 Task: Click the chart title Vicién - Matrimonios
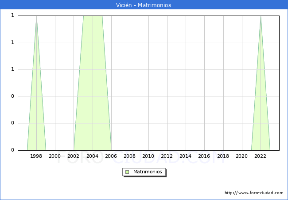tap(144, 5)
